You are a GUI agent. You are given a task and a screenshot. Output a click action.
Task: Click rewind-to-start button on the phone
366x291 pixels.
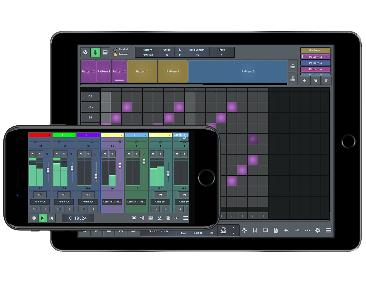coord(51,218)
